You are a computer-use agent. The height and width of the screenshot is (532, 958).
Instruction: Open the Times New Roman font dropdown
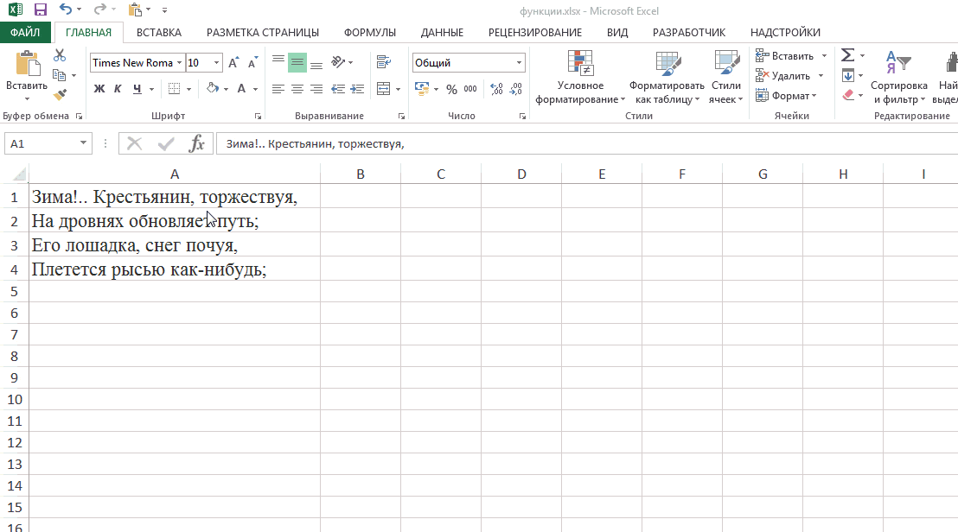tap(180, 63)
